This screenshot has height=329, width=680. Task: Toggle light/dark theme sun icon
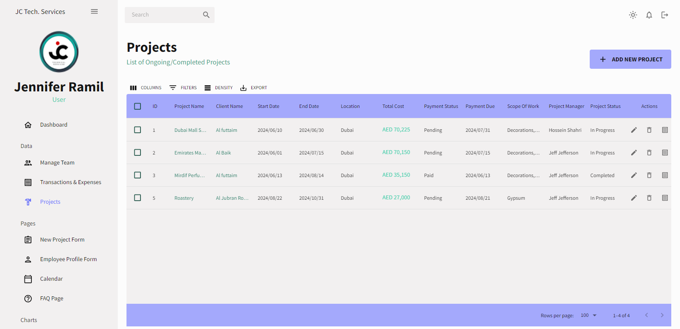tap(633, 15)
